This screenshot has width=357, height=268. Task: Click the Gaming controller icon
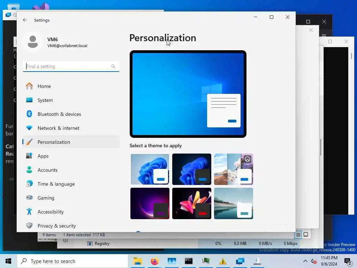click(x=29, y=198)
